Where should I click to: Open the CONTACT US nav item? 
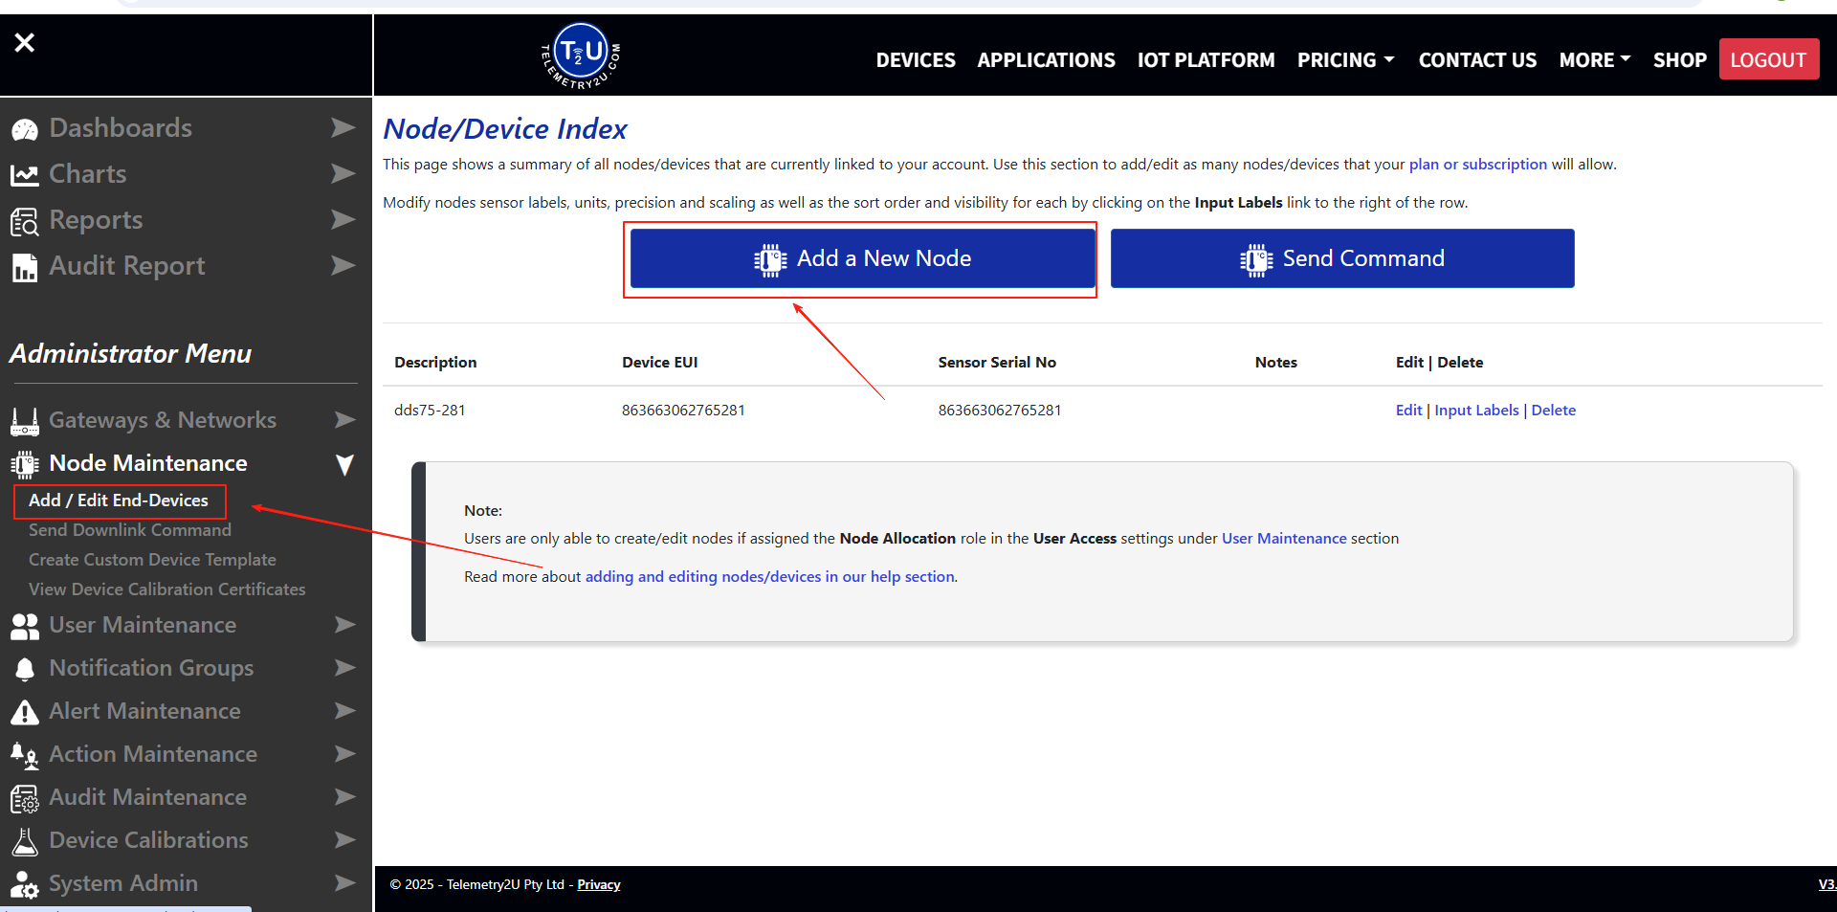point(1477,60)
